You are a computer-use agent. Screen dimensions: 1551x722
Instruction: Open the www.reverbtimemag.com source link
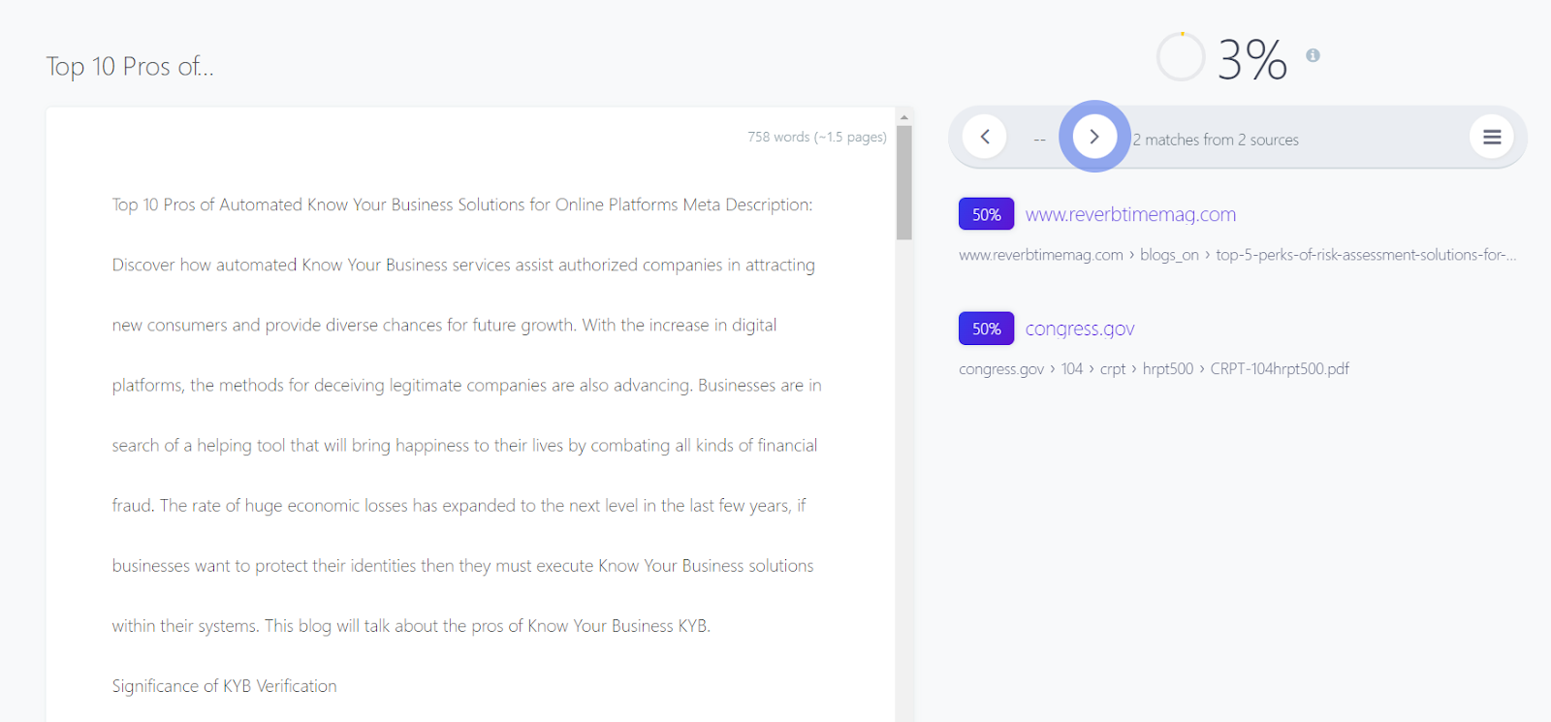point(1130,214)
